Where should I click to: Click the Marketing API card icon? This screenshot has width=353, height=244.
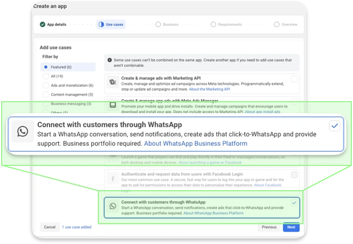tap(113, 82)
